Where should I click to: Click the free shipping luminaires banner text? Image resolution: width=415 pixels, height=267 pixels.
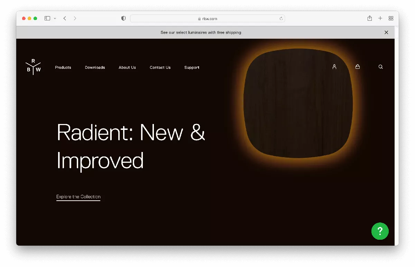coord(201,32)
